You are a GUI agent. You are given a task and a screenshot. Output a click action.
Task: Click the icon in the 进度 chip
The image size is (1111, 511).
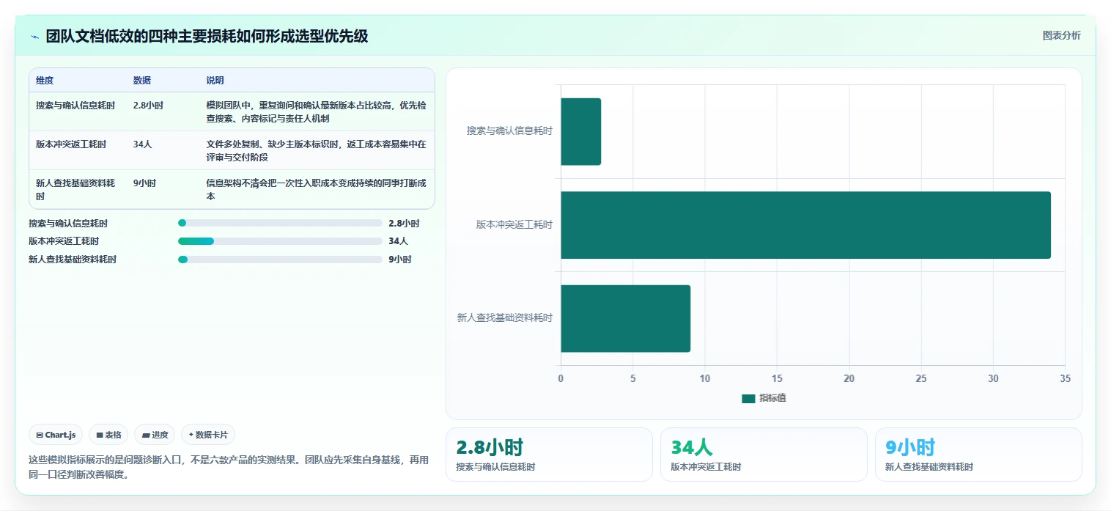tap(146, 435)
